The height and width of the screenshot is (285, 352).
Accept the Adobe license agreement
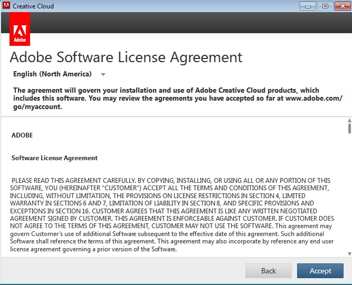click(x=320, y=271)
